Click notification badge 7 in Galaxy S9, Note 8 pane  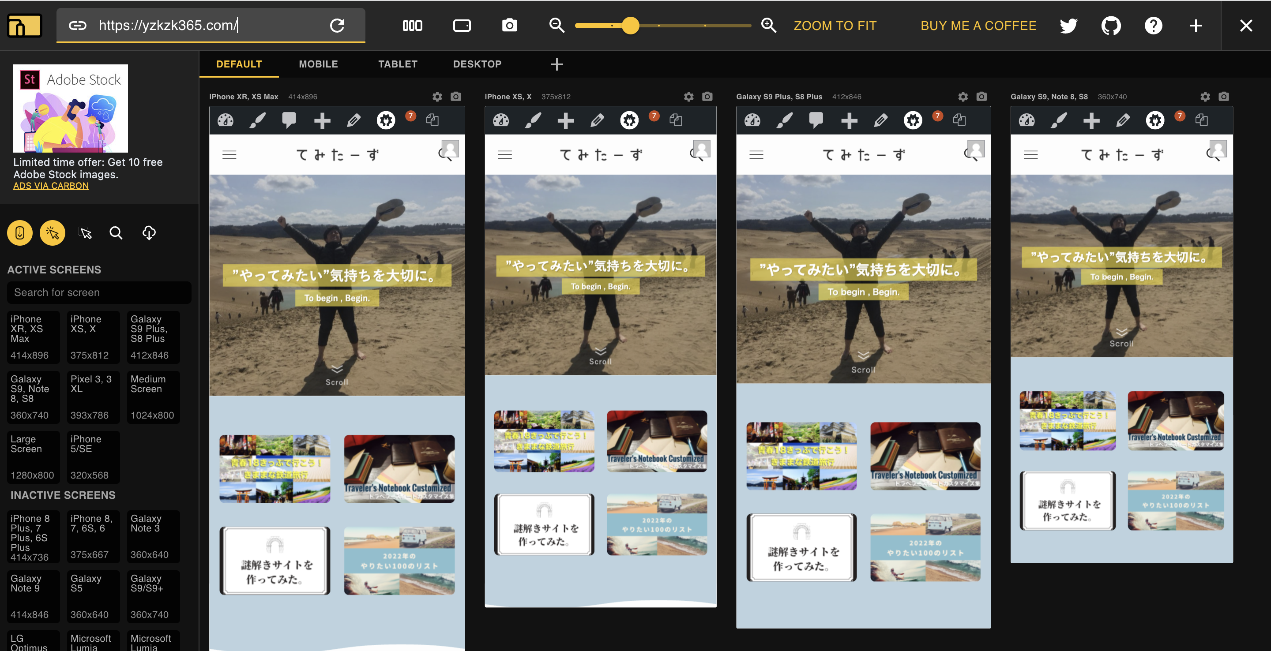click(x=1180, y=116)
